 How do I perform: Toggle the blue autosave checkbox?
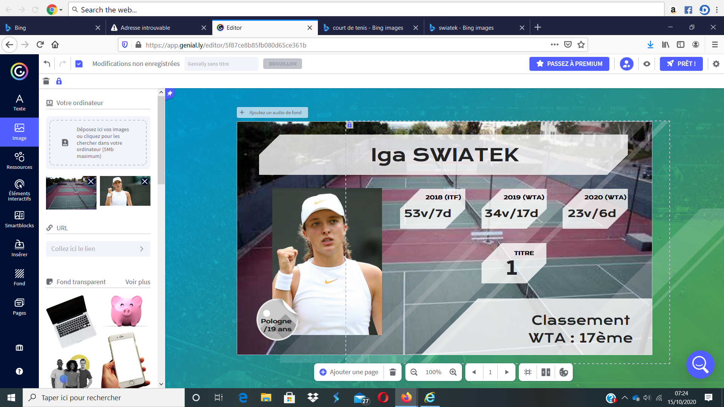(x=79, y=64)
